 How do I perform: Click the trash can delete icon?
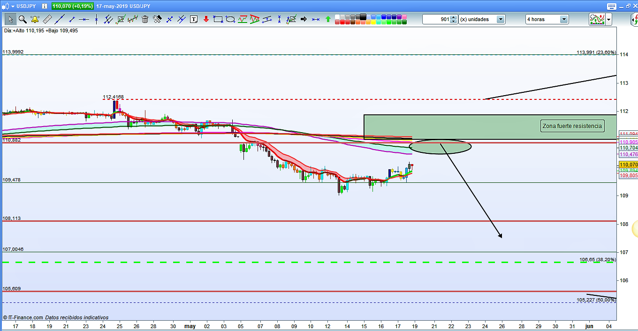pos(145,19)
